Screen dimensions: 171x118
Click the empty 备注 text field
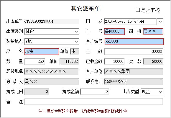tap(94, 101)
